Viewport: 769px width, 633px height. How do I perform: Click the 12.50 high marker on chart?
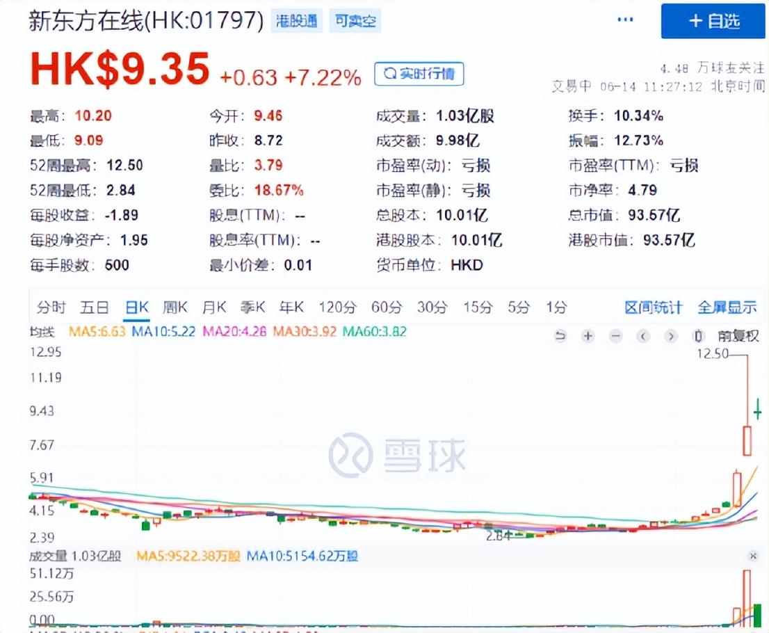pyautogui.click(x=713, y=353)
